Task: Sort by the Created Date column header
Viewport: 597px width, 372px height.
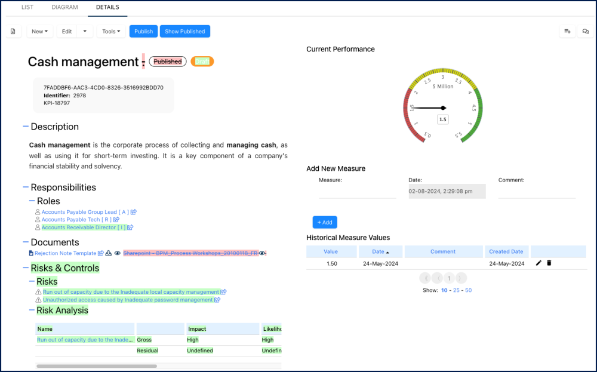Action: tap(506, 251)
